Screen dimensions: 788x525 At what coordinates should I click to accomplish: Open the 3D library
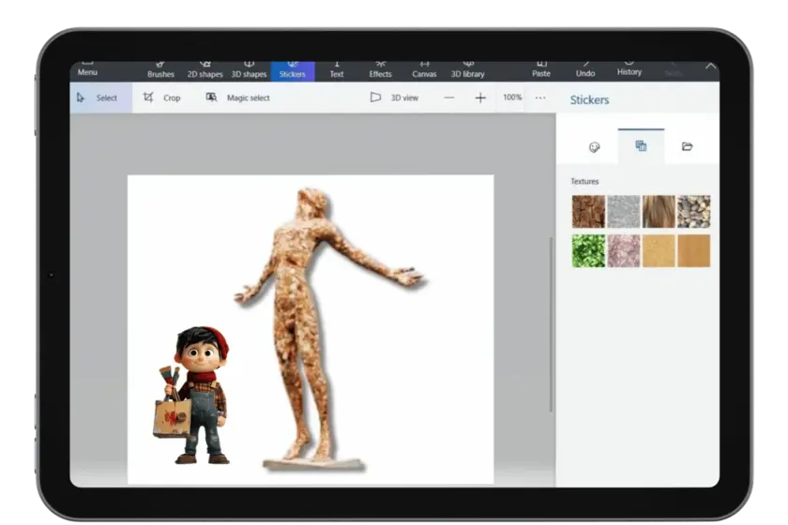468,70
